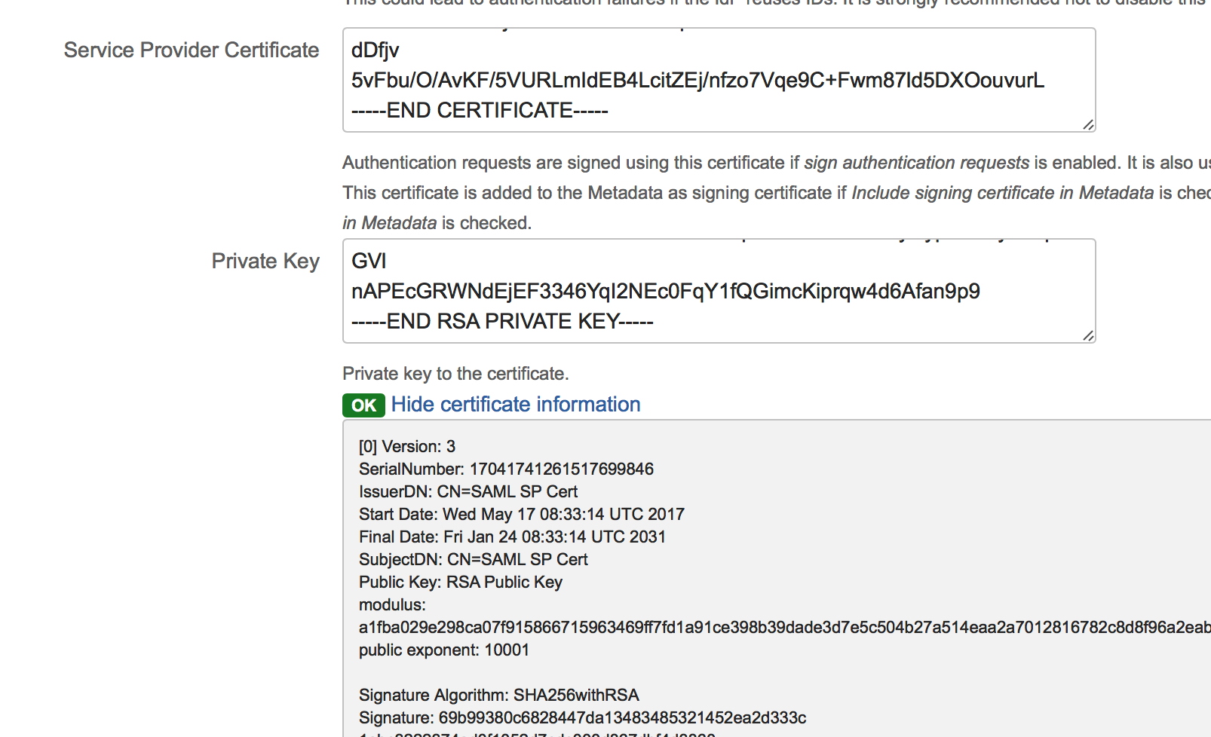Viewport: 1211px width, 737px height.
Task: Click the END CERTIFICATE line in the text area
Action: [x=480, y=111]
